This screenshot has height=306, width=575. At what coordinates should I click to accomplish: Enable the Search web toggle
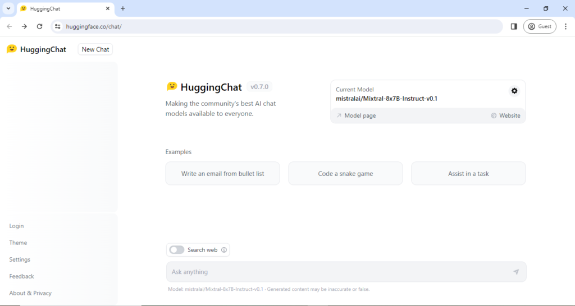pos(177,250)
